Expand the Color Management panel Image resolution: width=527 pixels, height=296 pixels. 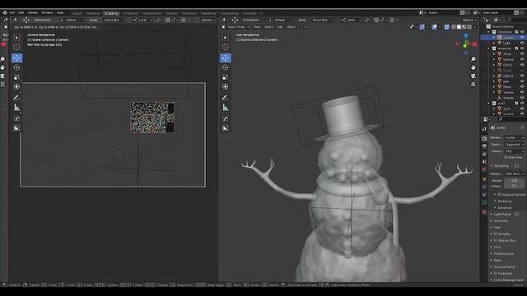506,280
